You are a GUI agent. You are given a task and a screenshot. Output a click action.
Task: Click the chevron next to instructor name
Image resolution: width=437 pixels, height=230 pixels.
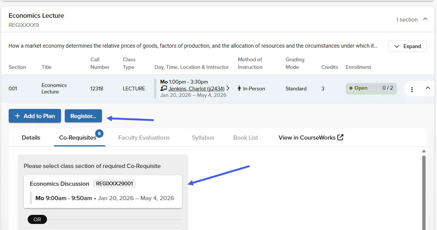pyautogui.click(x=228, y=88)
